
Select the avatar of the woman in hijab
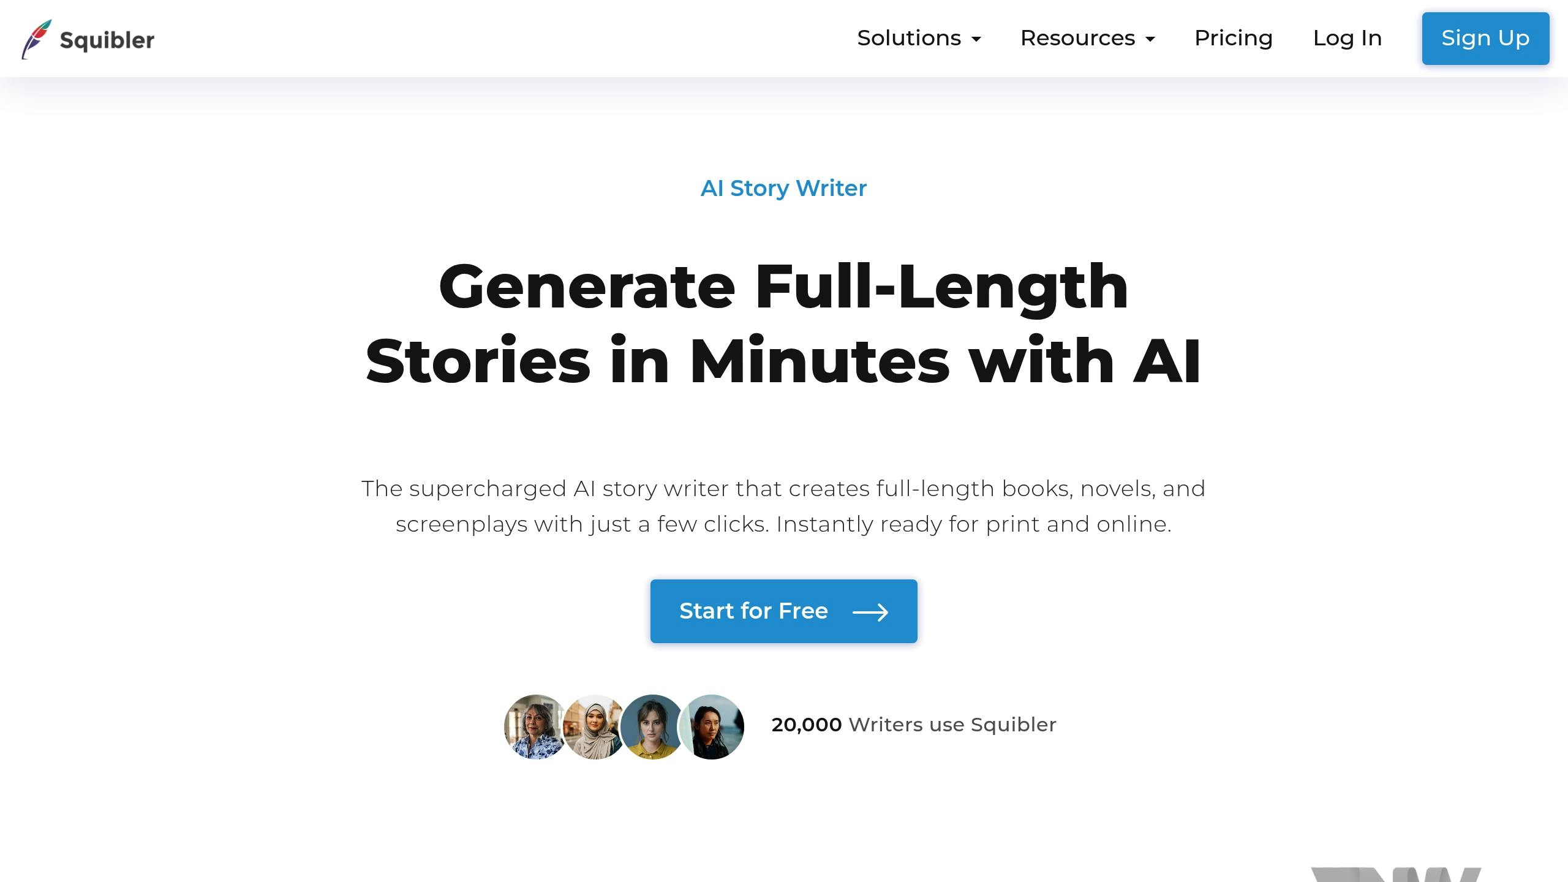tap(594, 726)
